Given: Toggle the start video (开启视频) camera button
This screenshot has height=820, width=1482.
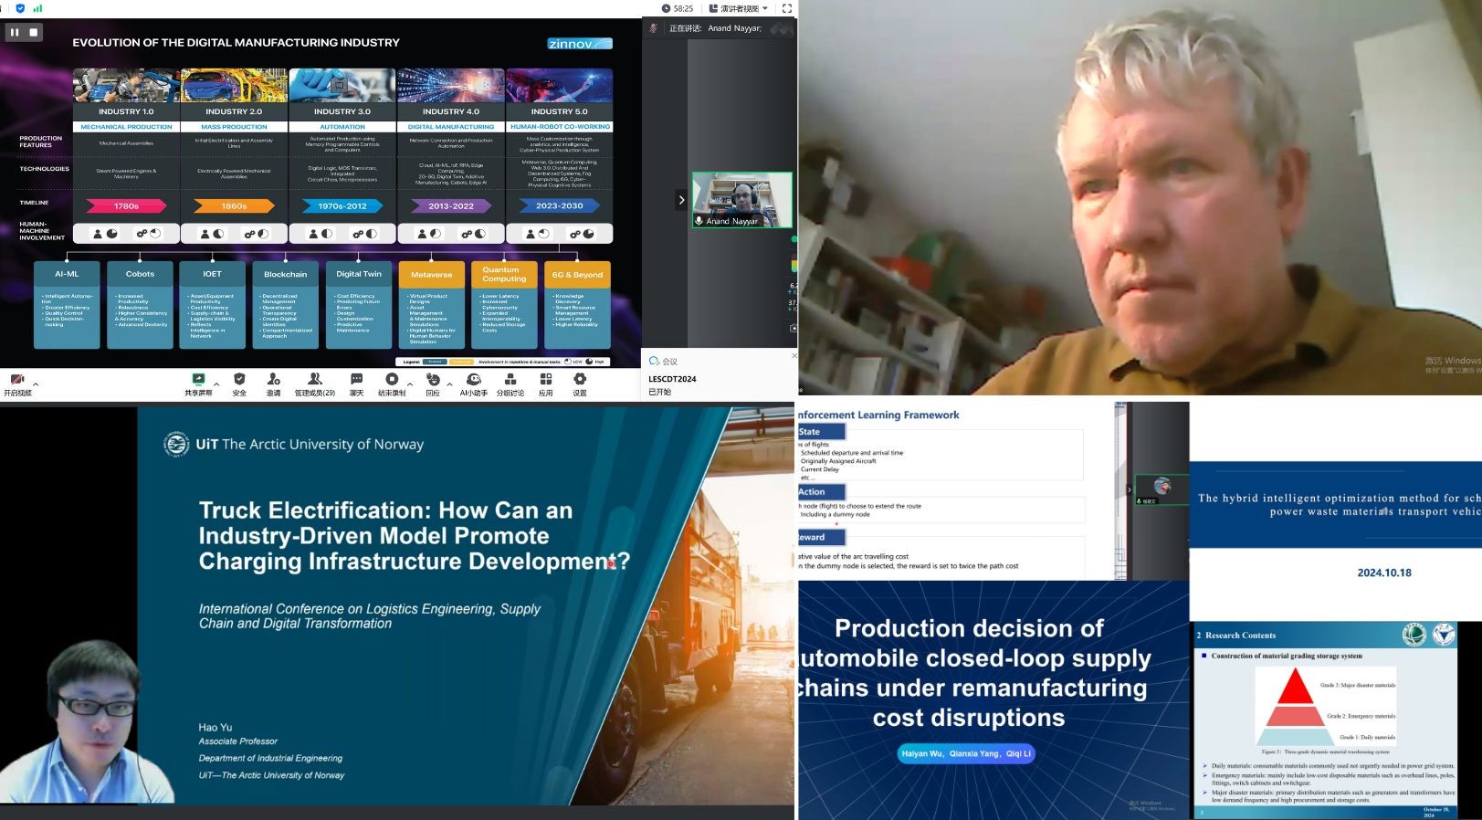Looking at the screenshot, I should 16,381.
